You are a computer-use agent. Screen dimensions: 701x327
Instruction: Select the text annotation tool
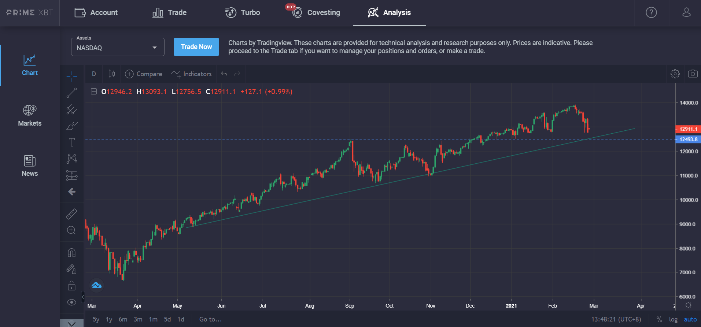coord(72,142)
